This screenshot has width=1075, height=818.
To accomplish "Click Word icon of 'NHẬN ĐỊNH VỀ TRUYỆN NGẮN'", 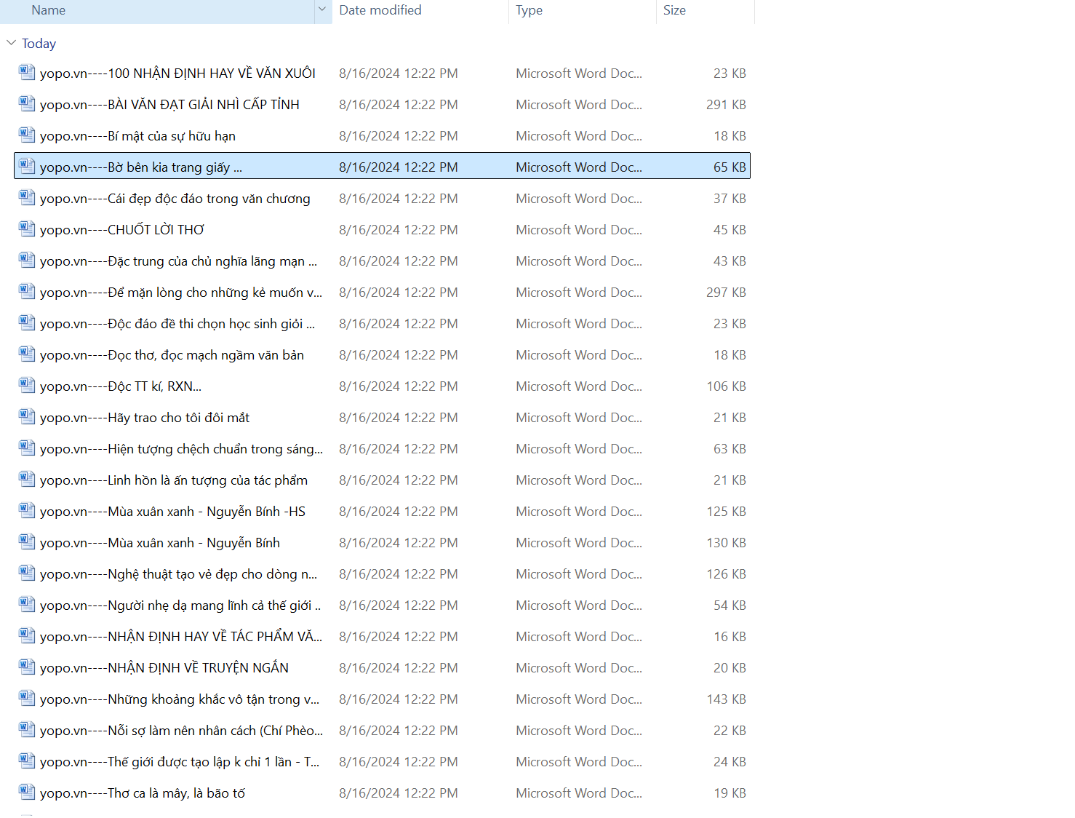I will pyautogui.click(x=27, y=667).
